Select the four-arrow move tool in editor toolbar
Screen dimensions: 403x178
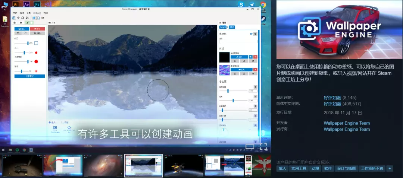click(18, 18)
